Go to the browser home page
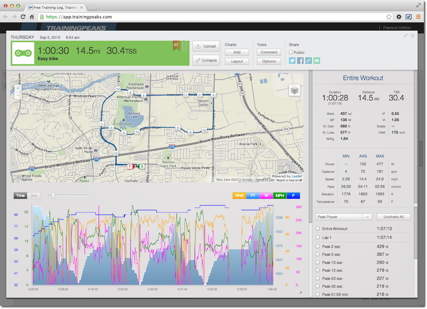427x309 pixels. click(x=32, y=17)
